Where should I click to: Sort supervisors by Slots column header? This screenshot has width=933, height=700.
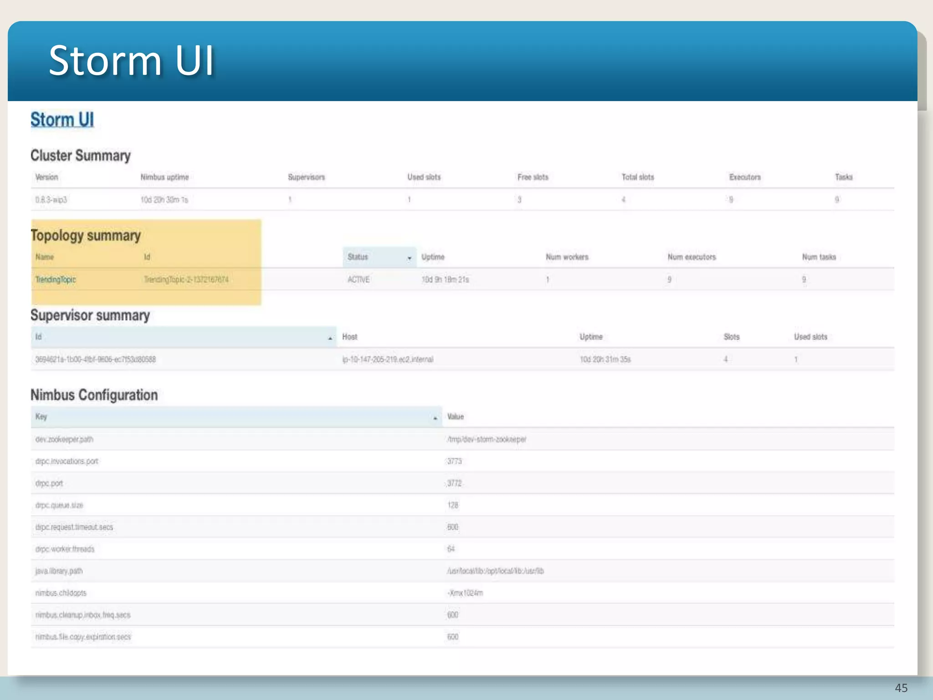pyautogui.click(x=731, y=337)
